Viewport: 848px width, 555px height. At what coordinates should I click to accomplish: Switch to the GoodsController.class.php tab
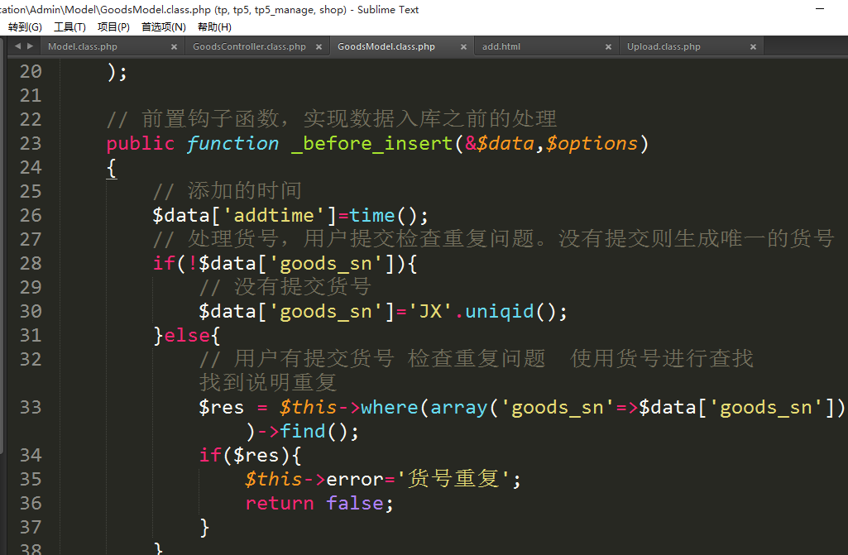click(249, 47)
